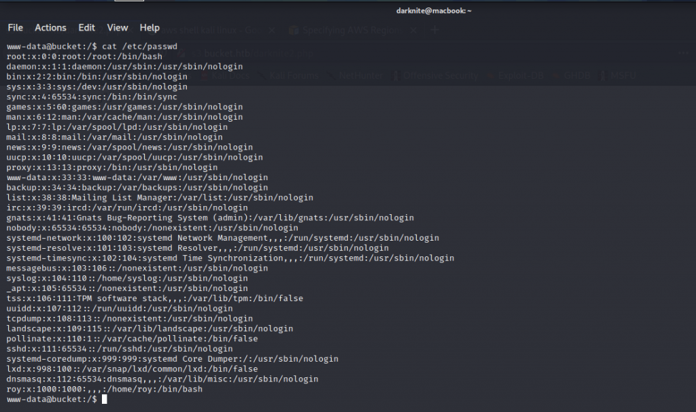Open the File menu
The image size is (696, 412).
pos(15,28)
